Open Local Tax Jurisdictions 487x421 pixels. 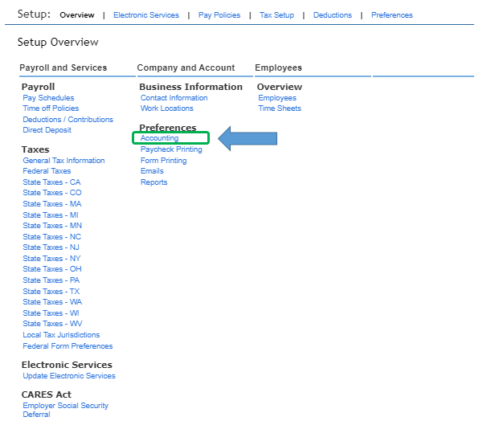61,335
